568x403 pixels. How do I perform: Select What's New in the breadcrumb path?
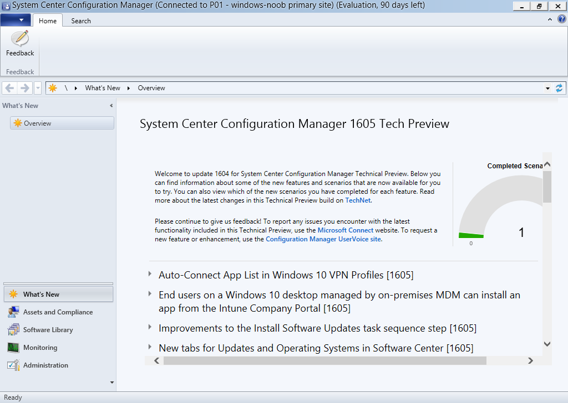(103, 88)
